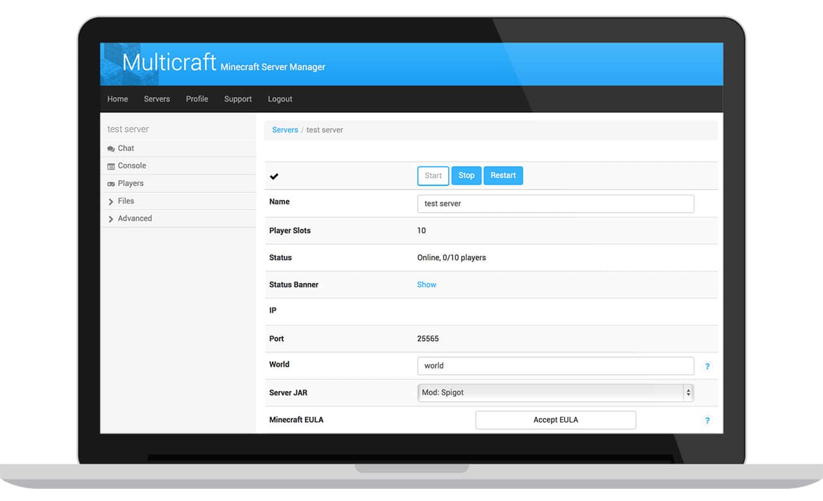Show the status banner link

[427, 284]
